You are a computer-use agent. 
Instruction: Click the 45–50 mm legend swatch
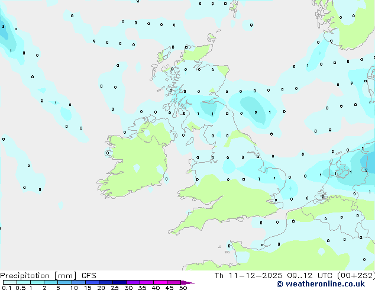(x=174, y=282)
